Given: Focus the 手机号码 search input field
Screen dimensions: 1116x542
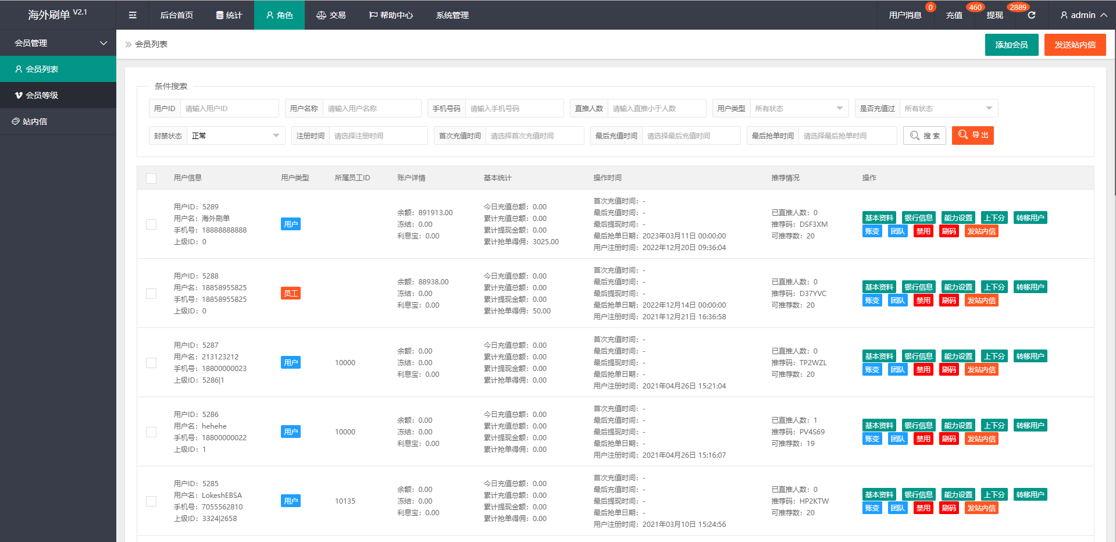Looking at the screenshot, I should [x=514, y=109].
